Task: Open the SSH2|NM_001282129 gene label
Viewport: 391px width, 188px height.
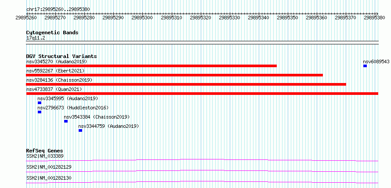Action: [49, 167]
